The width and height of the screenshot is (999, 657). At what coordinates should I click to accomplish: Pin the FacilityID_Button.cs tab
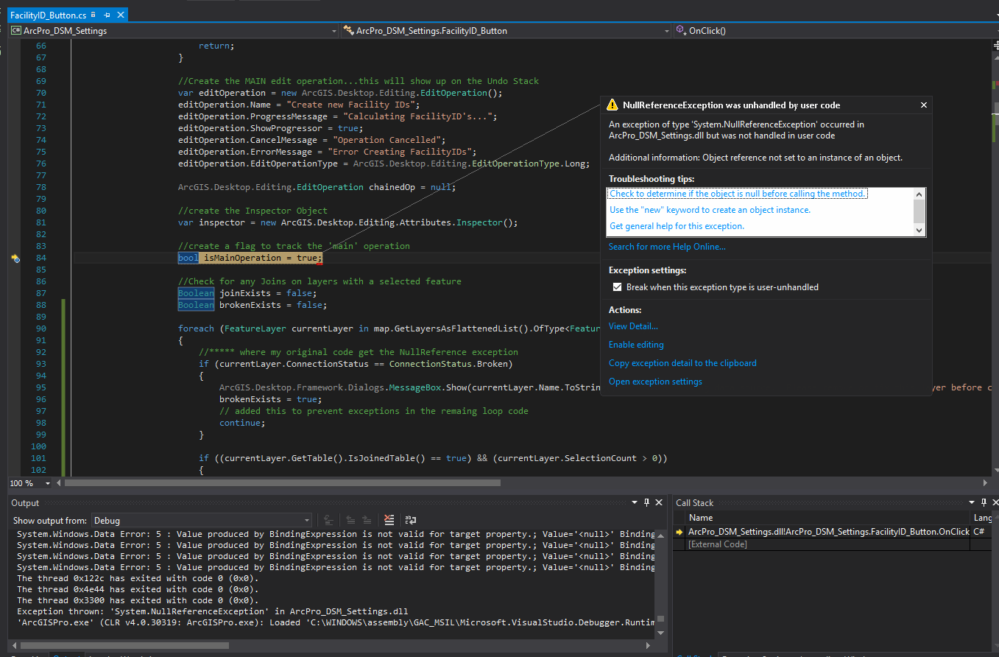pos(107,15)
